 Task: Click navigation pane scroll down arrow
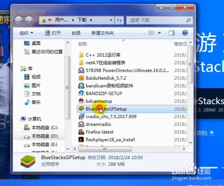coord(68,149)
